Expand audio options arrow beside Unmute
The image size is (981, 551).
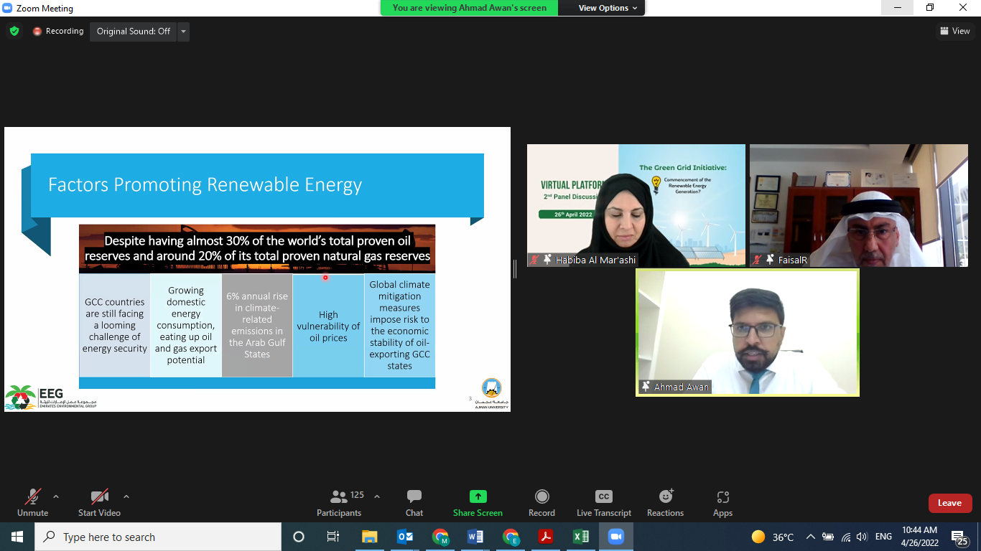pyautogui.click(x=56, y=496)
